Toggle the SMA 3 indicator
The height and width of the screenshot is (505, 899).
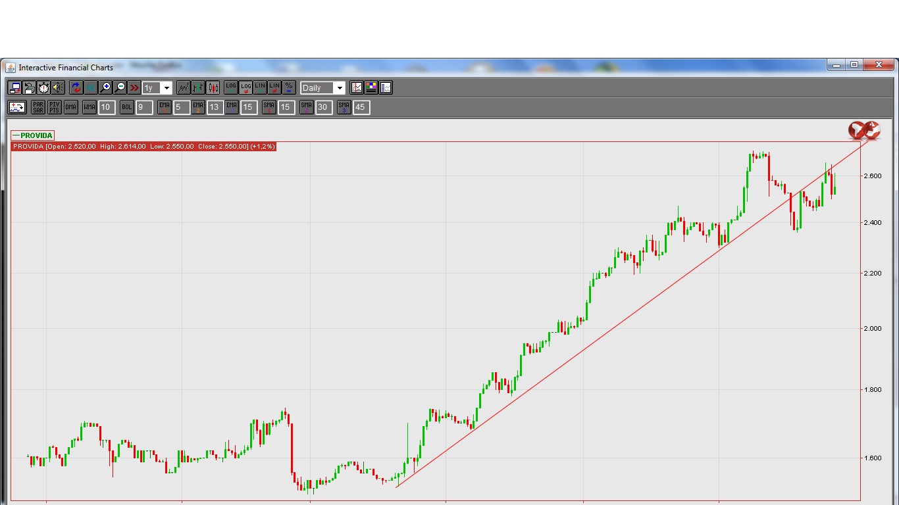(344, 107)
